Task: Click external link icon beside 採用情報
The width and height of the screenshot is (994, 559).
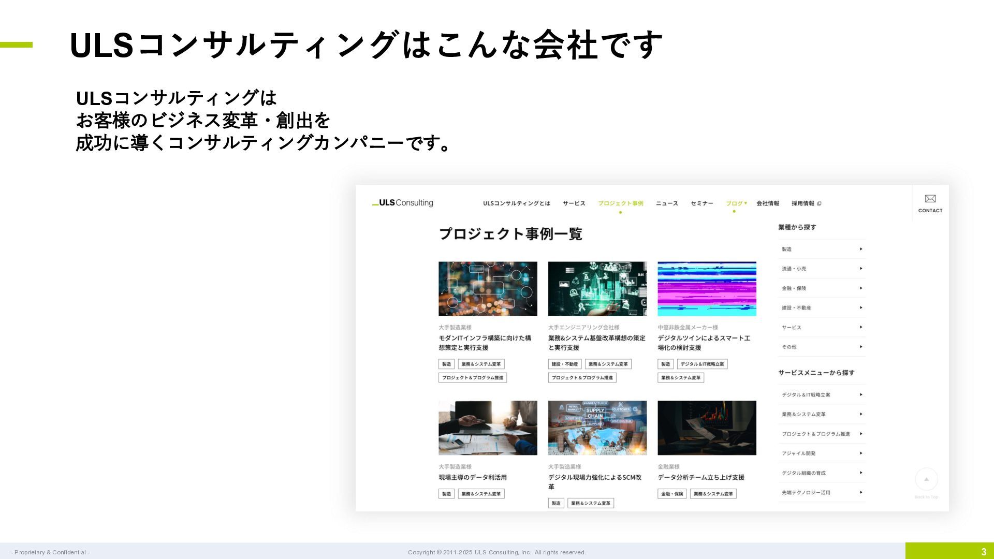Action: click(819, 203)
